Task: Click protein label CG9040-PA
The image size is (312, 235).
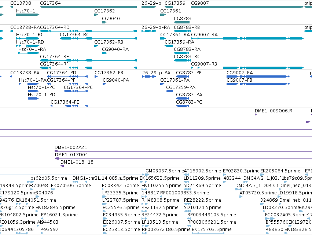Action: click(116, 80)
